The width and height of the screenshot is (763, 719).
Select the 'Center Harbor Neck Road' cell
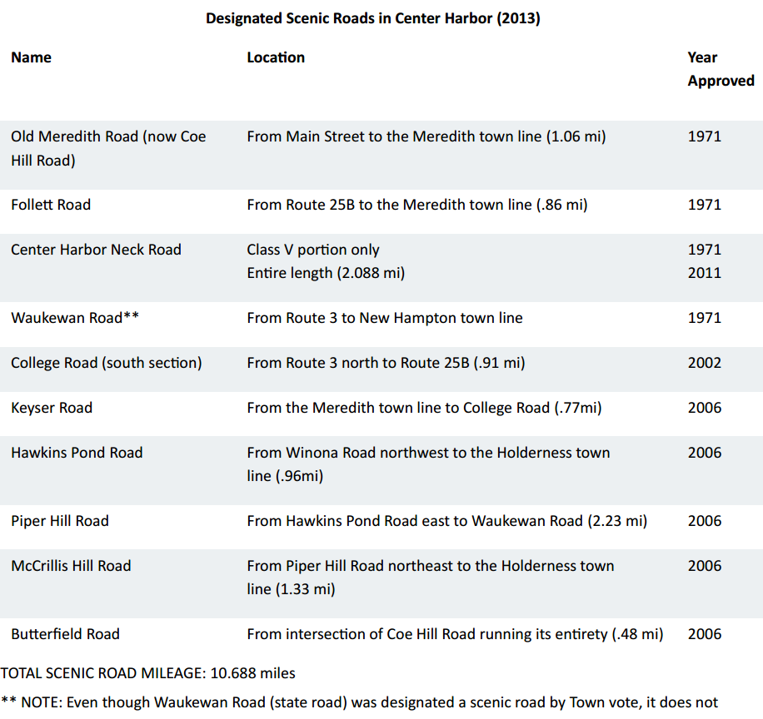[x=96, y=250]
